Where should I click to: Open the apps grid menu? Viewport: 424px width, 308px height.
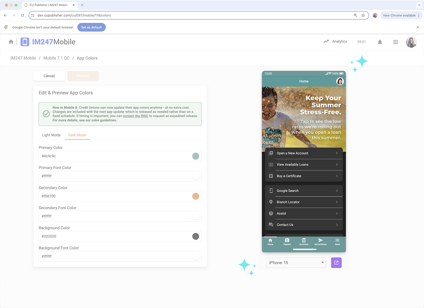tap(396, 42)
